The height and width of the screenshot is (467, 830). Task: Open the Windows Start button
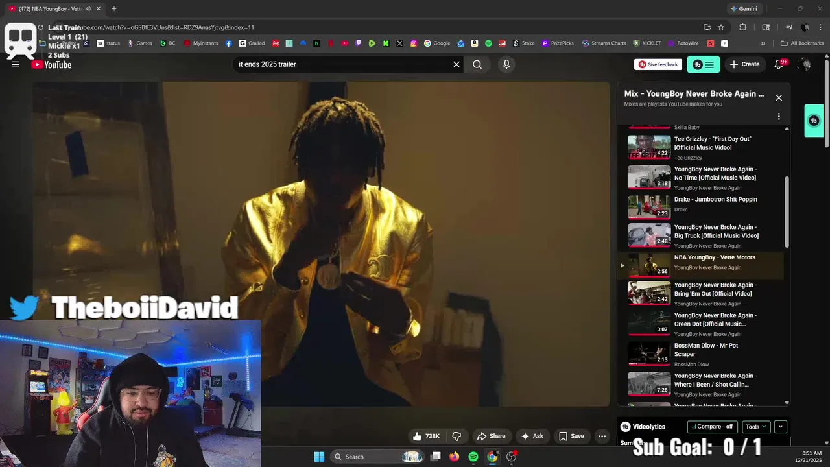(x=319, y=457)
